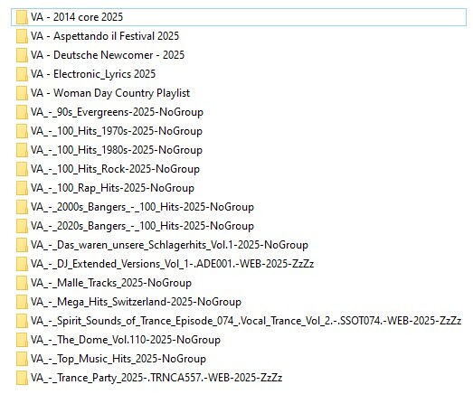Select "VA_-_Top_Music_Hits_2025-NoGroup" name
The height and width of the screenshot is (413, 473).
tap(118, 359)
